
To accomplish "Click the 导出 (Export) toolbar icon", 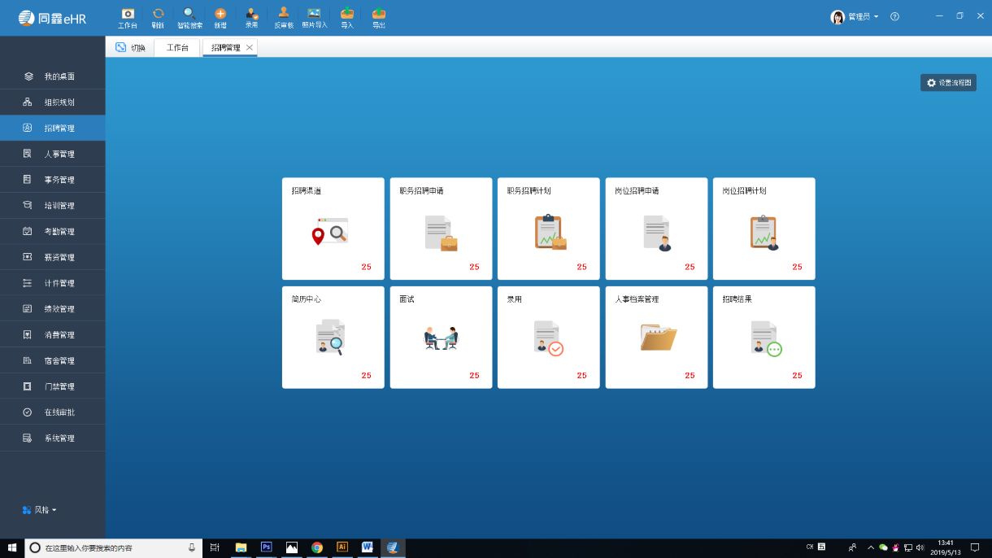I will (378, 18).
